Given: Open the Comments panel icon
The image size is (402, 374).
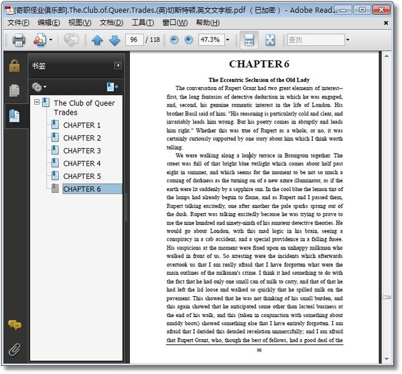Looking at the screenshot, I should (15, 325).
